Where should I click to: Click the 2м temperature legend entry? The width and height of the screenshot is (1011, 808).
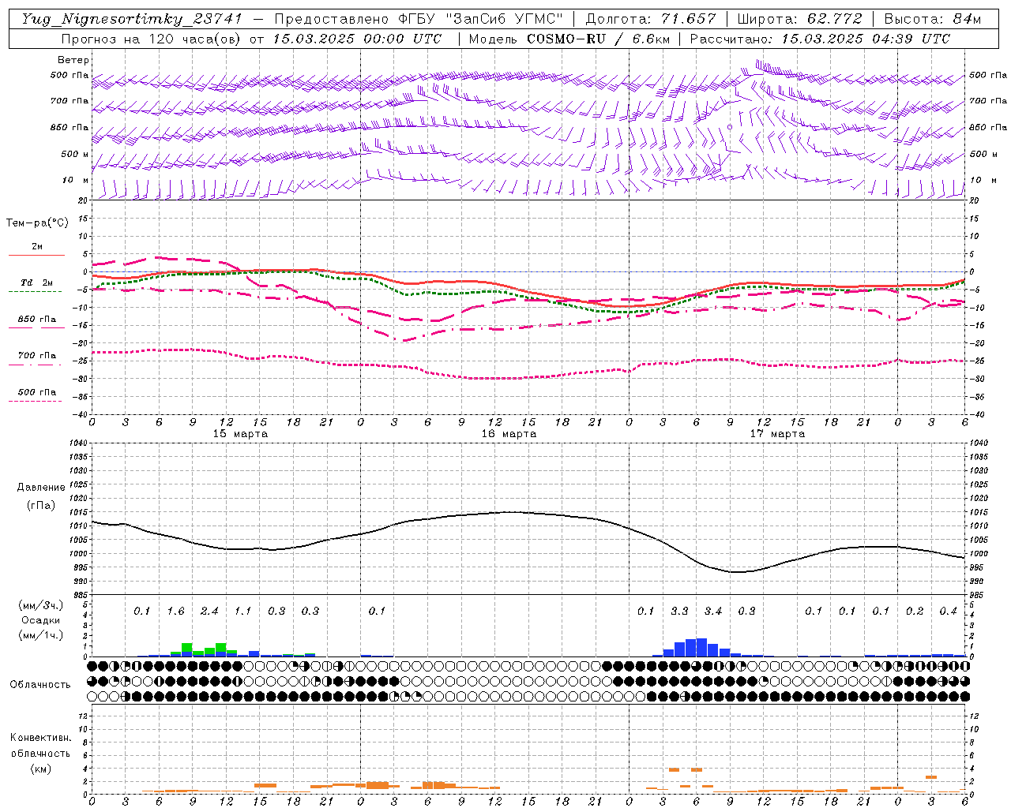tap(37, 247)
